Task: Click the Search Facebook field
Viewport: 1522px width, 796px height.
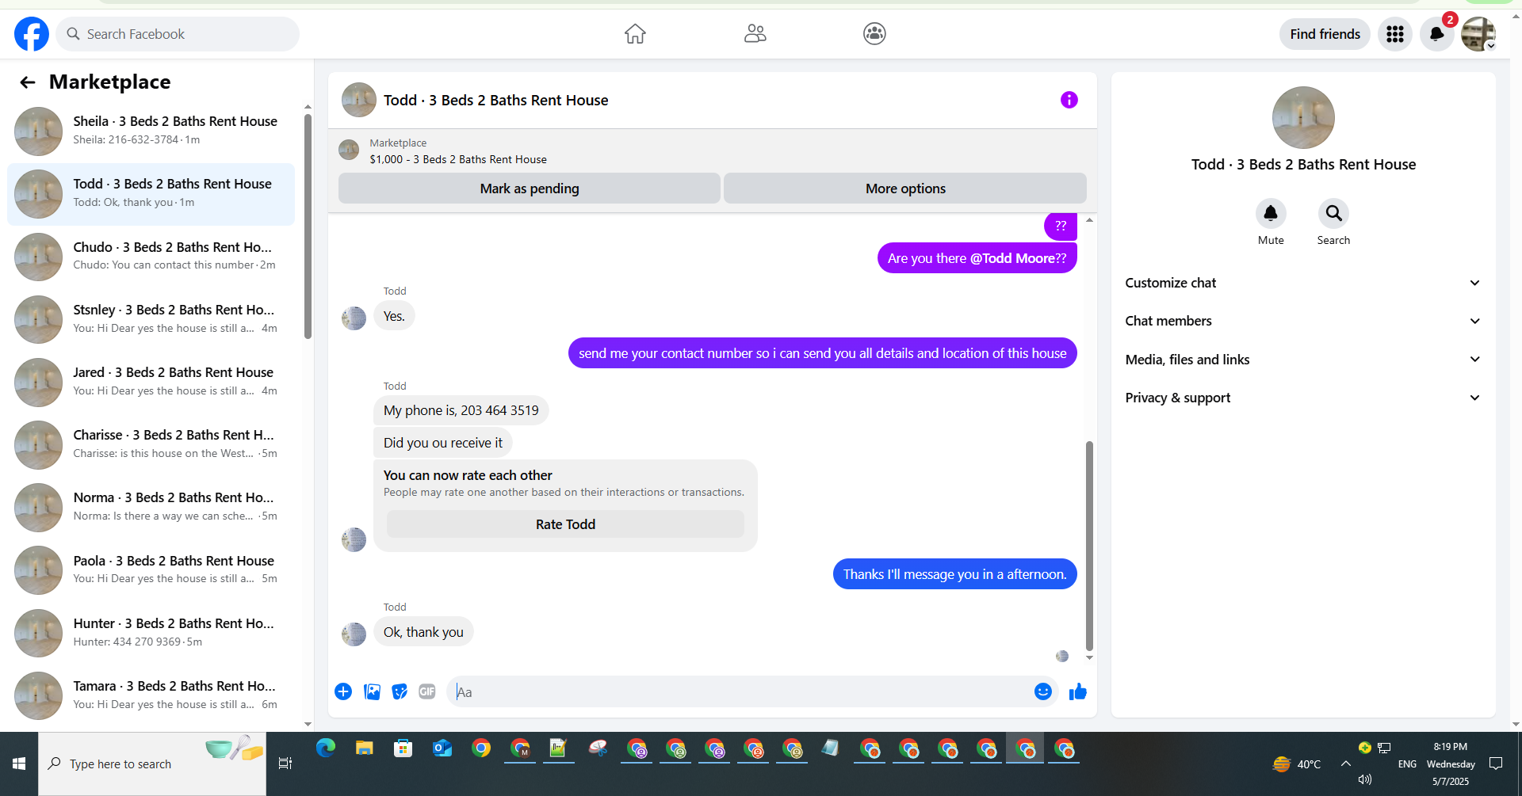Action: click(x=178, y=34)
